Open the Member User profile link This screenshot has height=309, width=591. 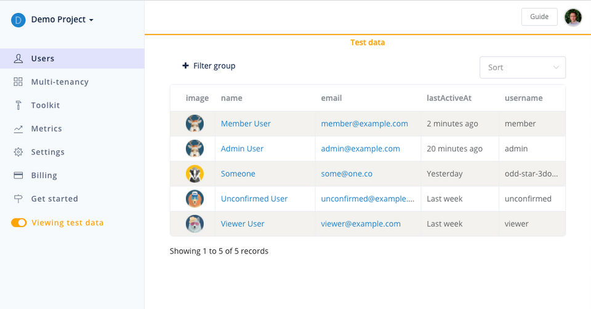click(246, 124)
